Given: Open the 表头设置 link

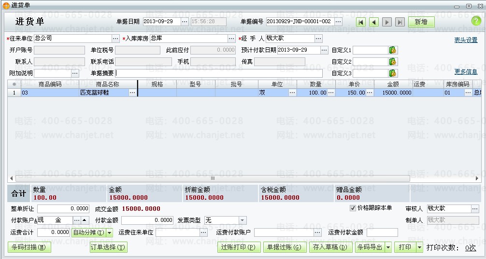Looking at the screenshot, I should click(466, 40).
